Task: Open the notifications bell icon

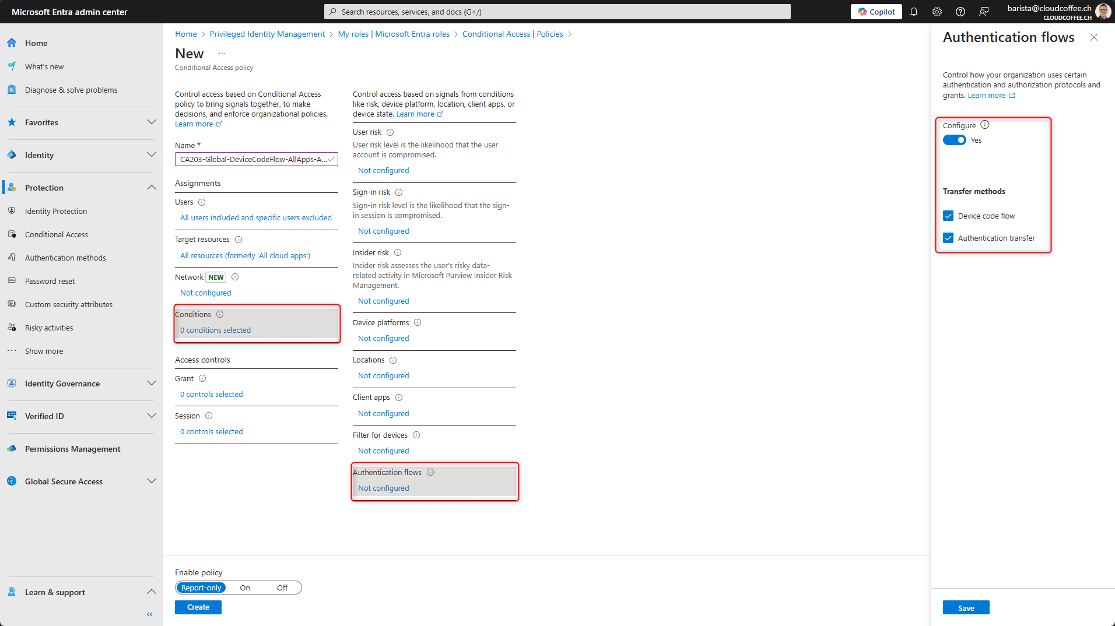Action: click(x=914, y=12)
